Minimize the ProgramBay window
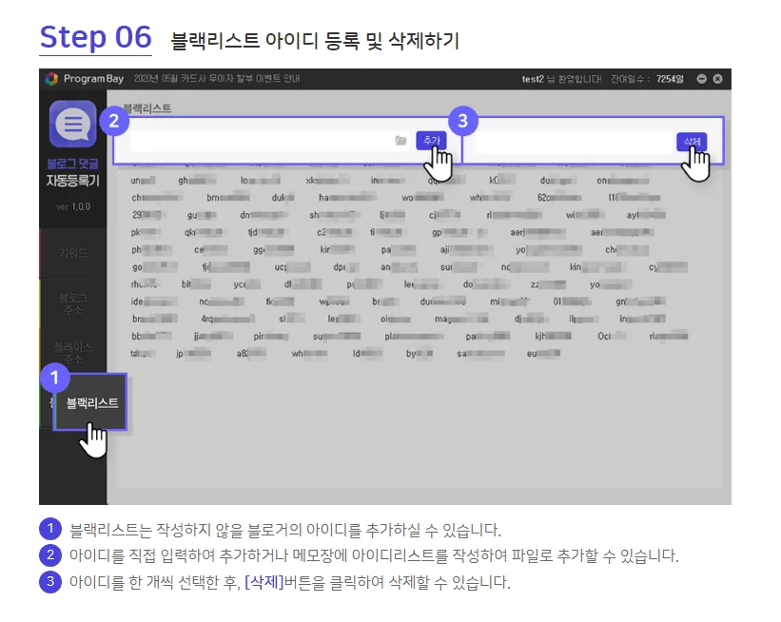This screenshot has height=622, width=781. (x=702, y=79)
